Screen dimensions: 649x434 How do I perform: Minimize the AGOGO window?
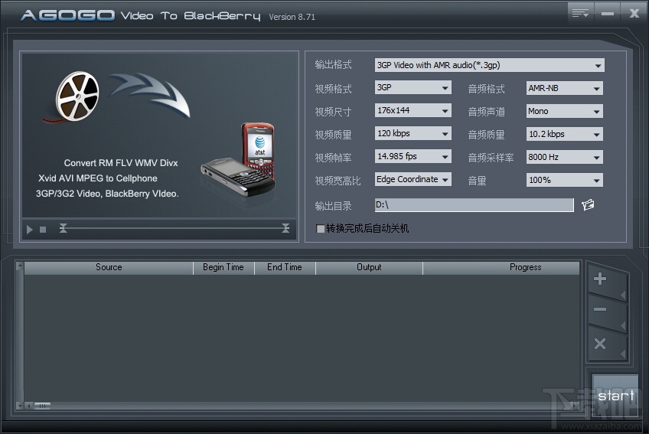coord(607,13)
